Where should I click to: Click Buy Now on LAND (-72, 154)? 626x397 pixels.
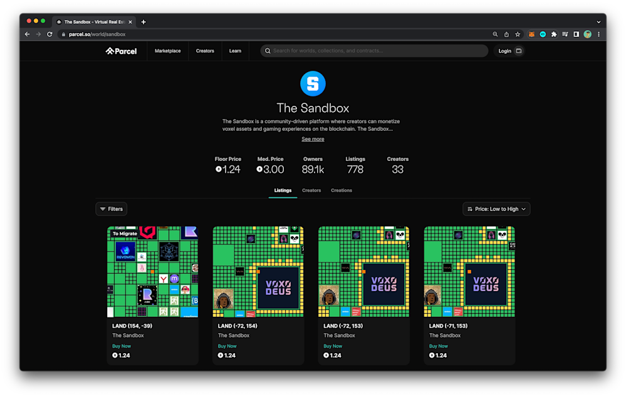point(227,346)
